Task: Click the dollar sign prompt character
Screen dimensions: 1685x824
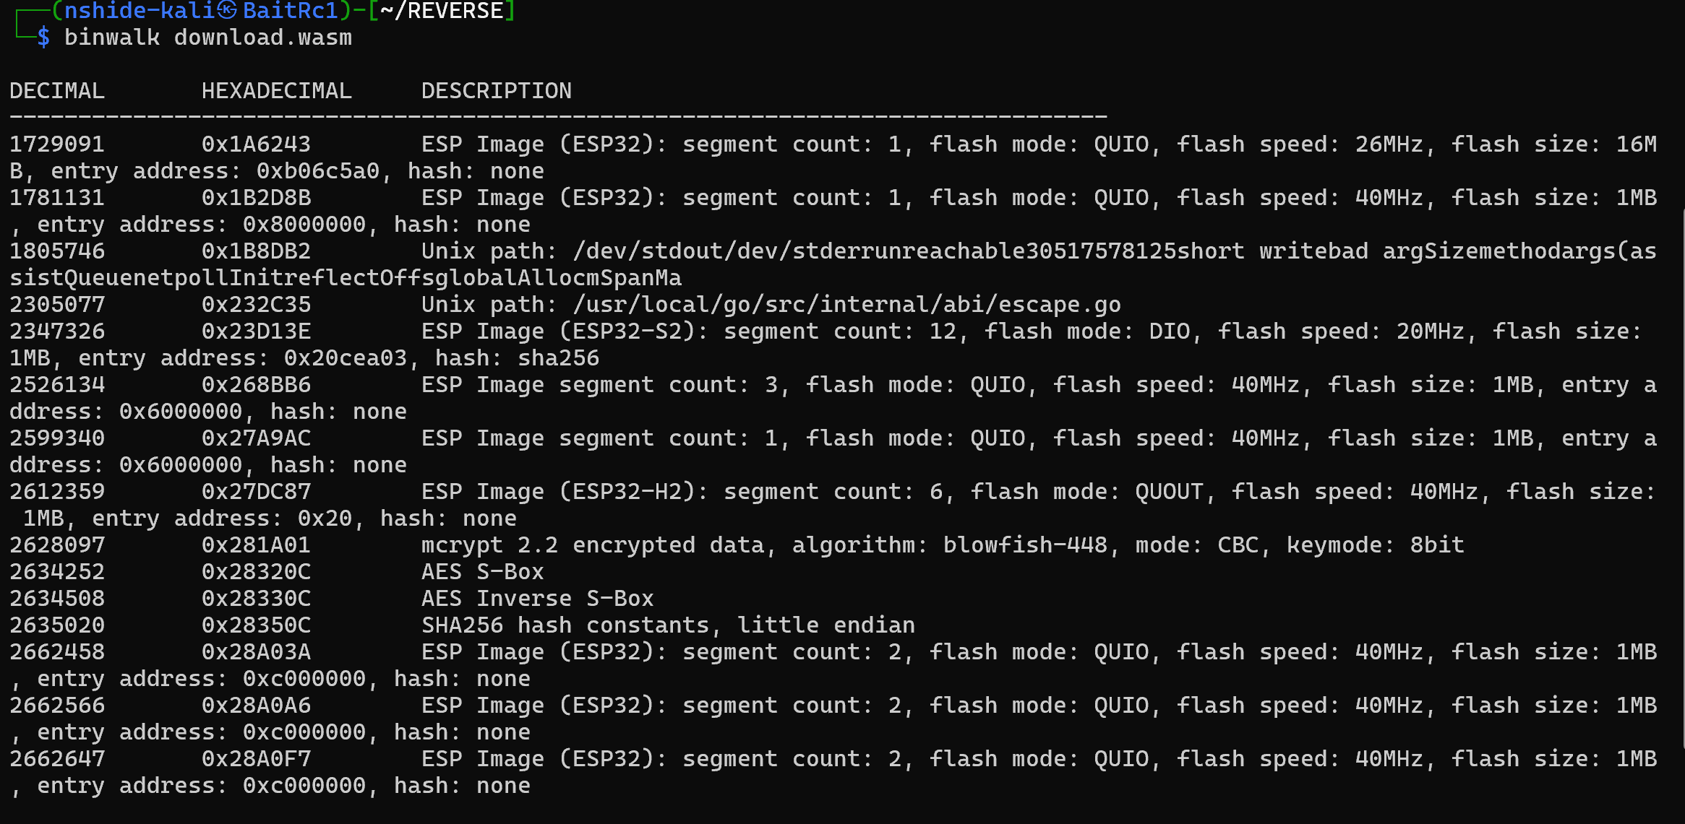Action: pos(43,38)
